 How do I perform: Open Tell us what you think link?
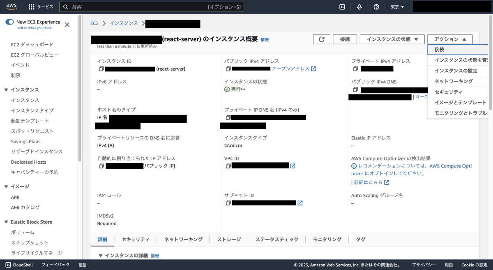coord(35,28)
